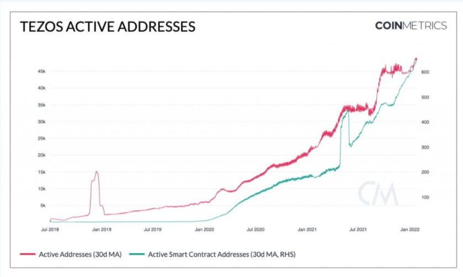
Task: Click the TEZOS ACTIVE ADDRESSES chart title
Action: click(x=108, y=26)
